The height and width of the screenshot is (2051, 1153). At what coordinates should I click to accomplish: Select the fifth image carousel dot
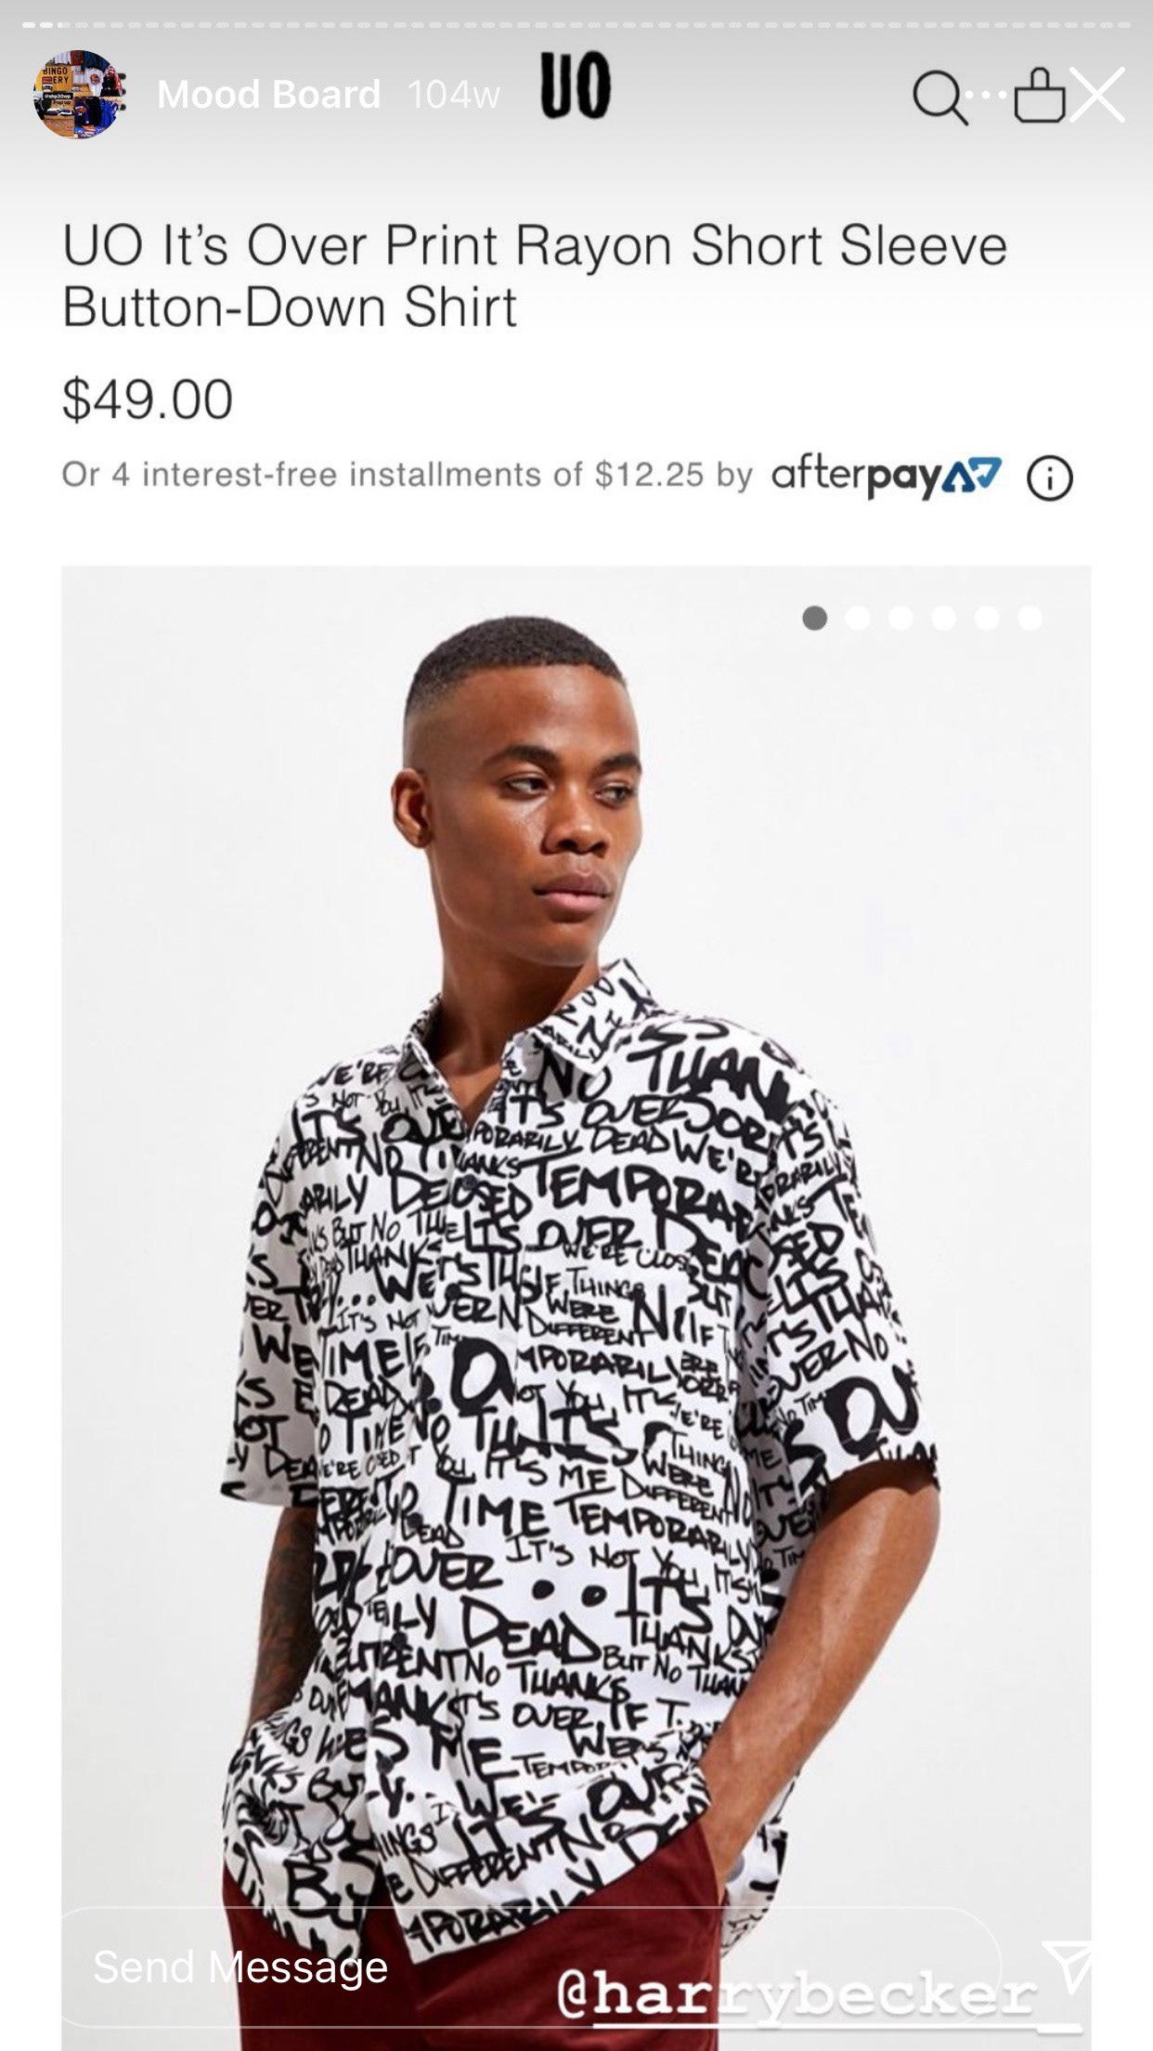(x=987, y=619)
